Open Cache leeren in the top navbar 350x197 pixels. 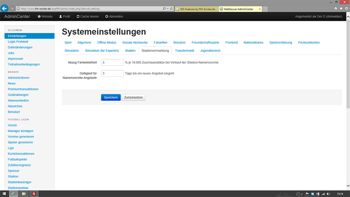(87, 16)
